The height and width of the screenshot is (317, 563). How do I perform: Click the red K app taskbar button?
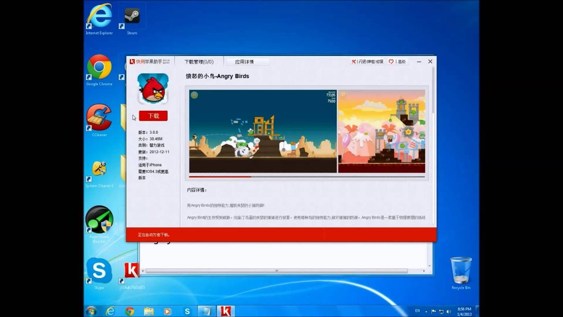tap(226, 311)
